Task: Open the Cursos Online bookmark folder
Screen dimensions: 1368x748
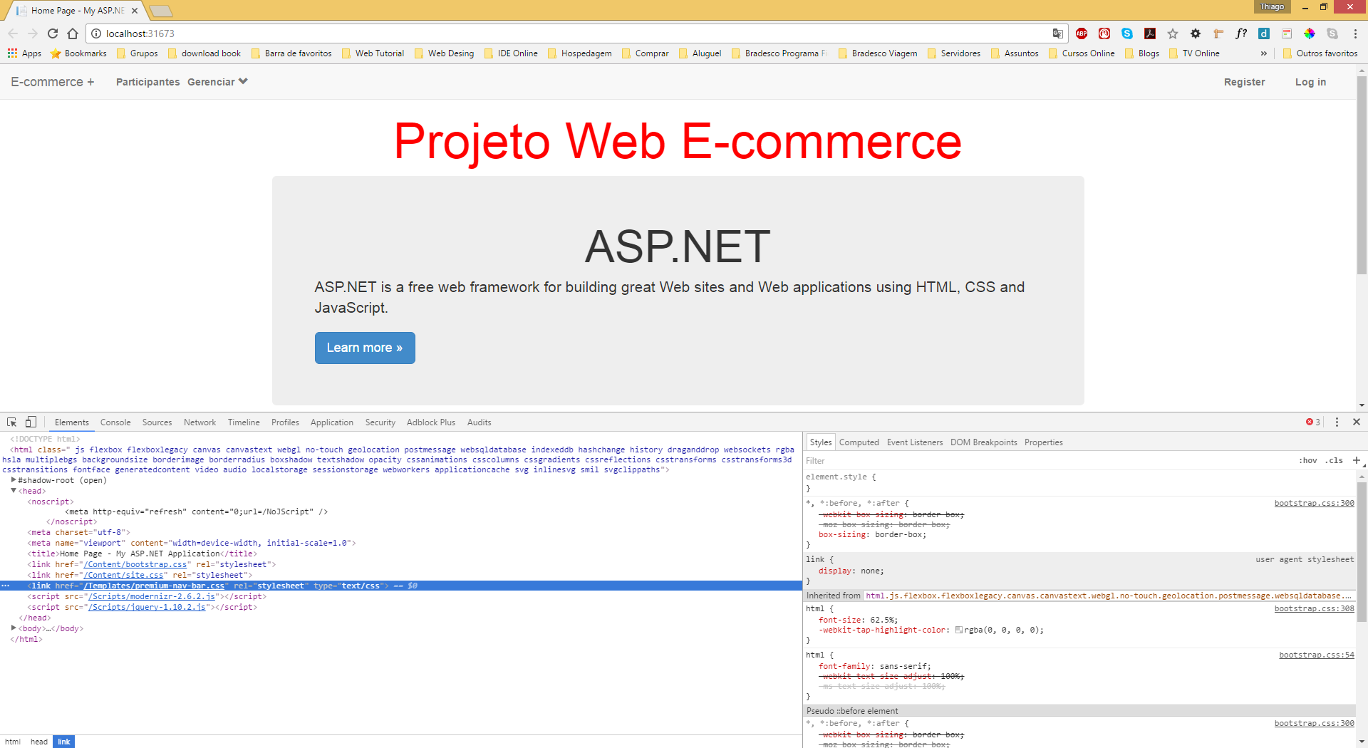Action: pyautogui.click(x=1082, y=53)
